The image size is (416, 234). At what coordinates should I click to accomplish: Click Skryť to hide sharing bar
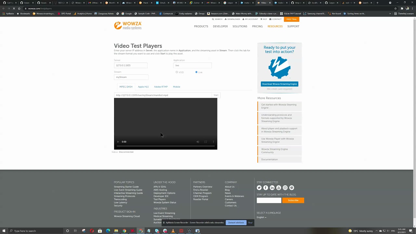coord(250,223)
